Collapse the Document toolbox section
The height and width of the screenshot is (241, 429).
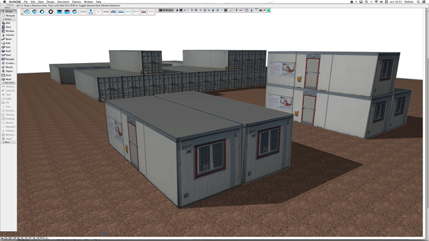tap(8, 83)
